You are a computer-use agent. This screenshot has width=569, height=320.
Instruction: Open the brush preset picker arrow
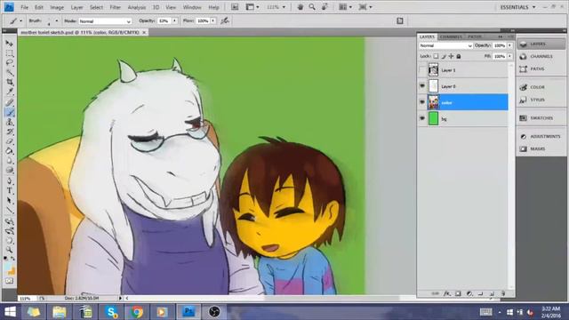[57, 21]
